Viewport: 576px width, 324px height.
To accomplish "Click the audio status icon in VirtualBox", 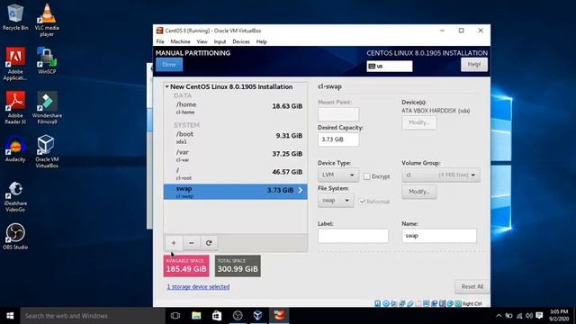I will 393,303.
